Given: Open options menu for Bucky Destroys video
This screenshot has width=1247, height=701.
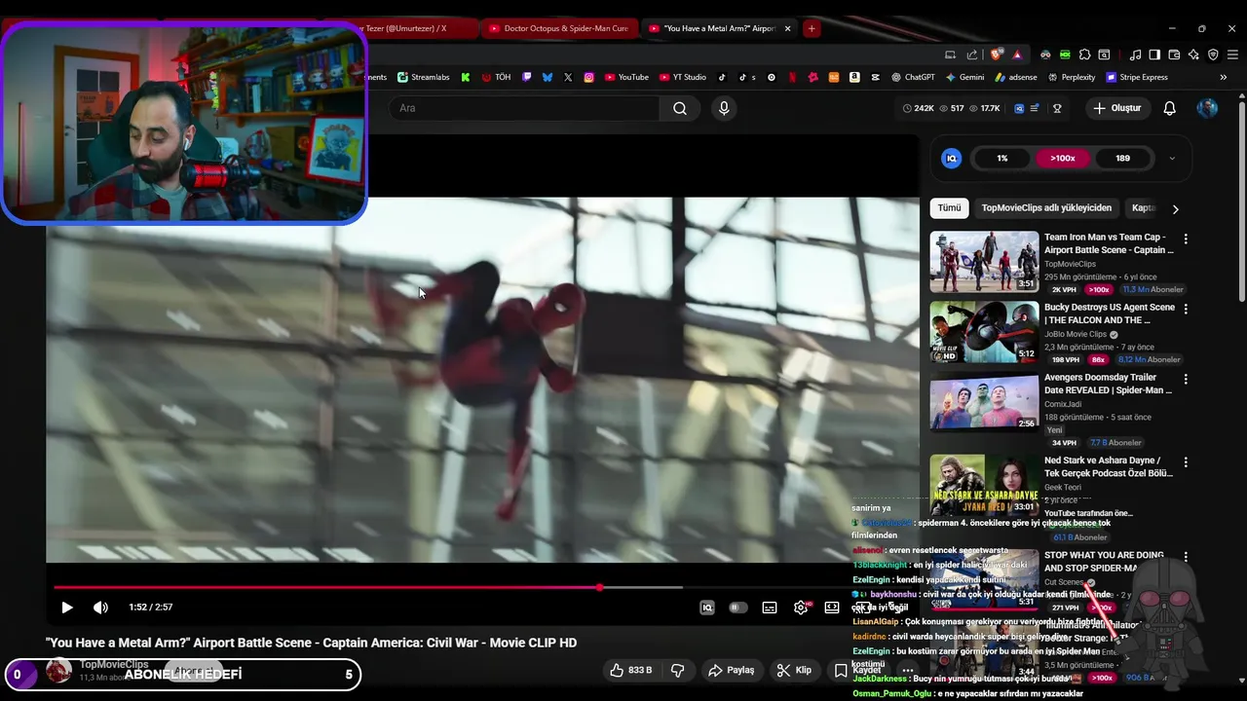Looking at the screenshot, I should [x=1186, y=309].
